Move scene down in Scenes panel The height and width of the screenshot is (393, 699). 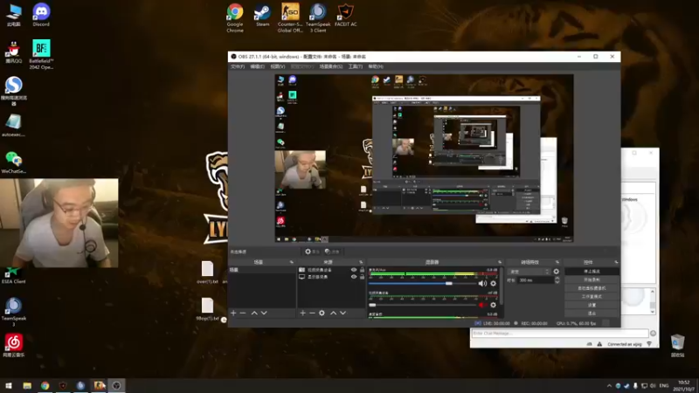coord(264,314)
